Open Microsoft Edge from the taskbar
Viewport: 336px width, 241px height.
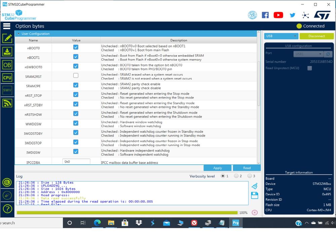(97, 223)
